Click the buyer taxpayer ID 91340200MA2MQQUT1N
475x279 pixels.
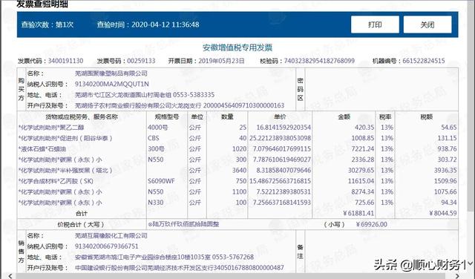click(x=112, y=84)
